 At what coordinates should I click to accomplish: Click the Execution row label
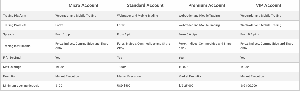[10, 76]
